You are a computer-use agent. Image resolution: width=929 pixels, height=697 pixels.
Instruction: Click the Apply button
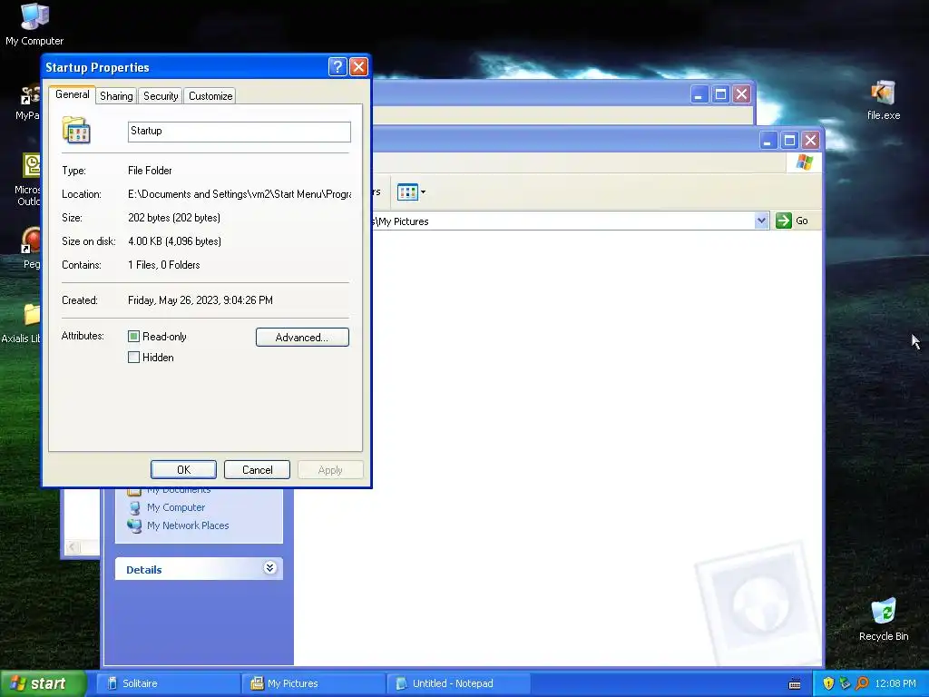pos(330,470)
